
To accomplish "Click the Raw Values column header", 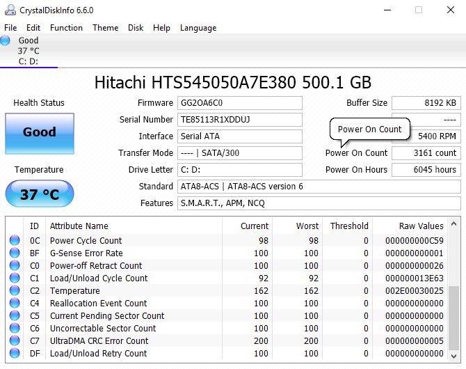I will point(410,226).
